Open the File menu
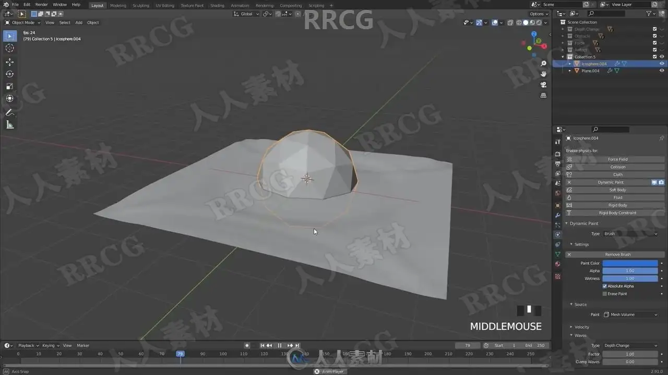Screen dimensions: 668x375 [15, 5]
